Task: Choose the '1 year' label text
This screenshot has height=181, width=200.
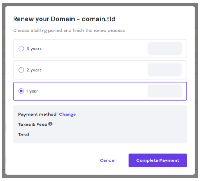Action: 32,91
